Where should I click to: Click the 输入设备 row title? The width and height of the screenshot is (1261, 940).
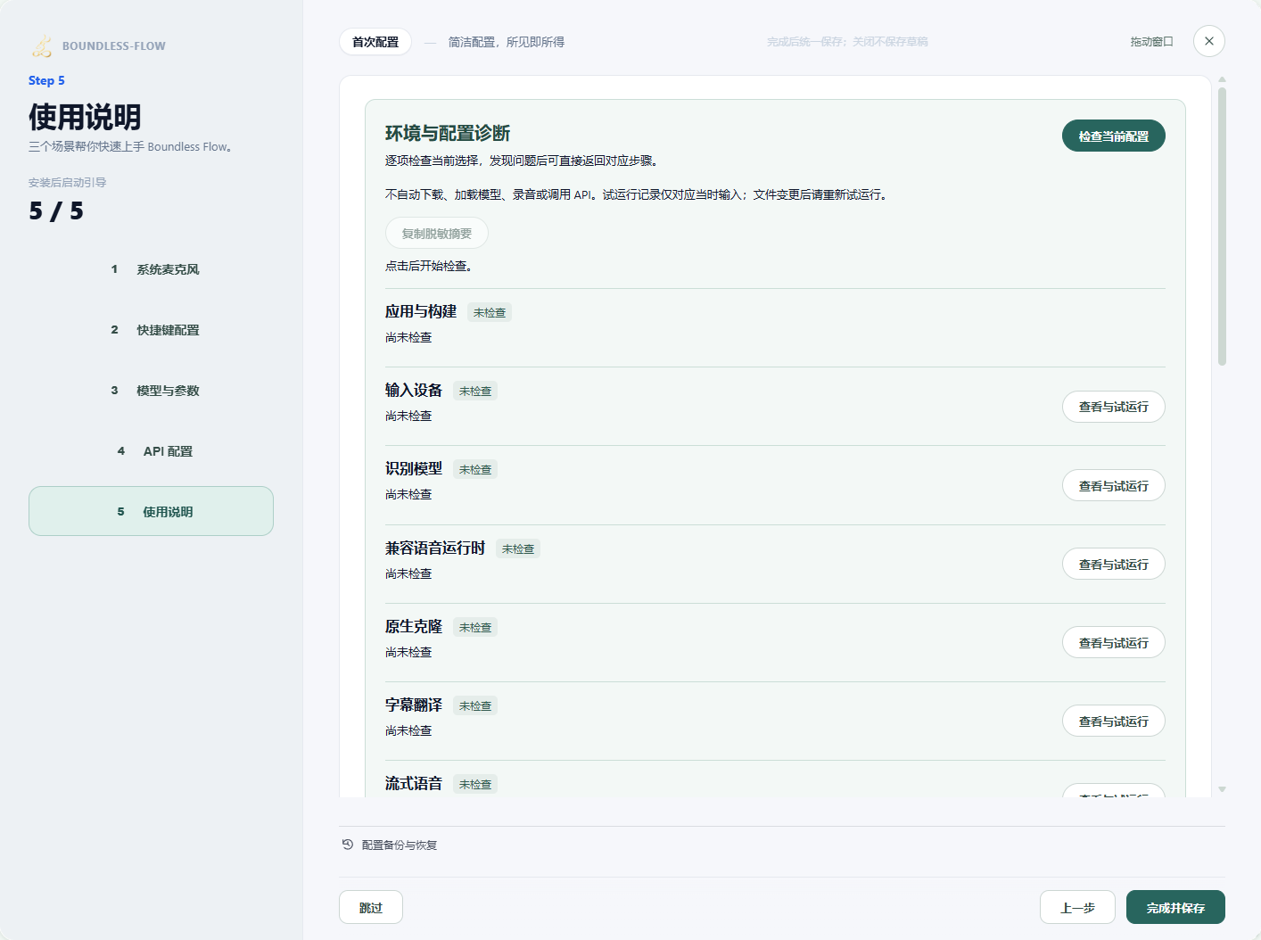click(414, 390)
